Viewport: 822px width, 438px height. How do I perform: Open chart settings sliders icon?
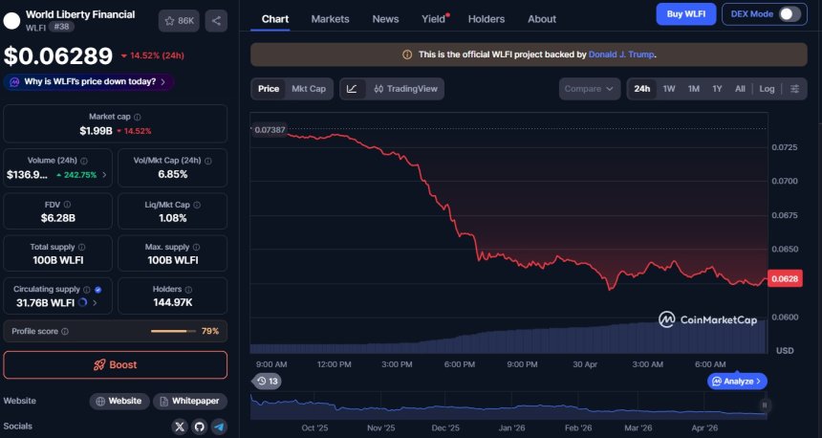(x=794, y=89)
